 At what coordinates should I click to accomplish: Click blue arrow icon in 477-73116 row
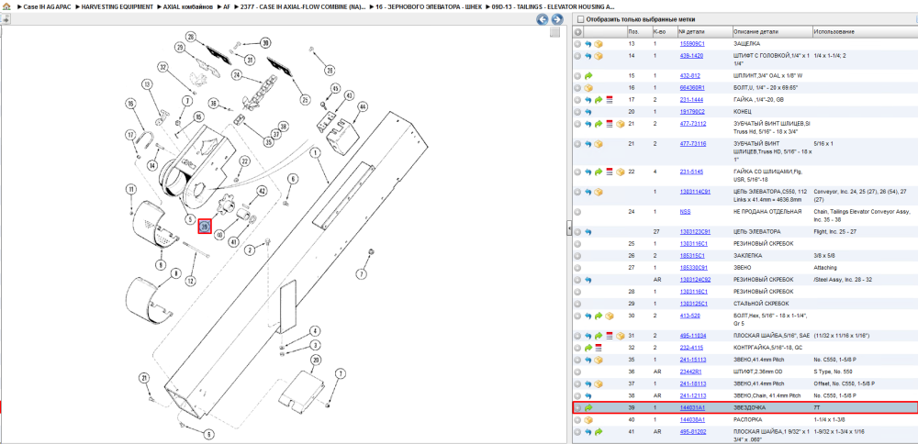tap(588, 144)
